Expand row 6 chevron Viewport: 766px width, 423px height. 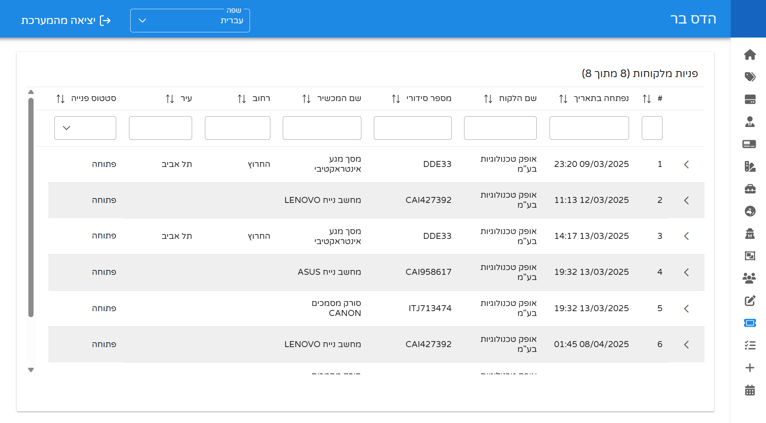(x=687, y=344)
